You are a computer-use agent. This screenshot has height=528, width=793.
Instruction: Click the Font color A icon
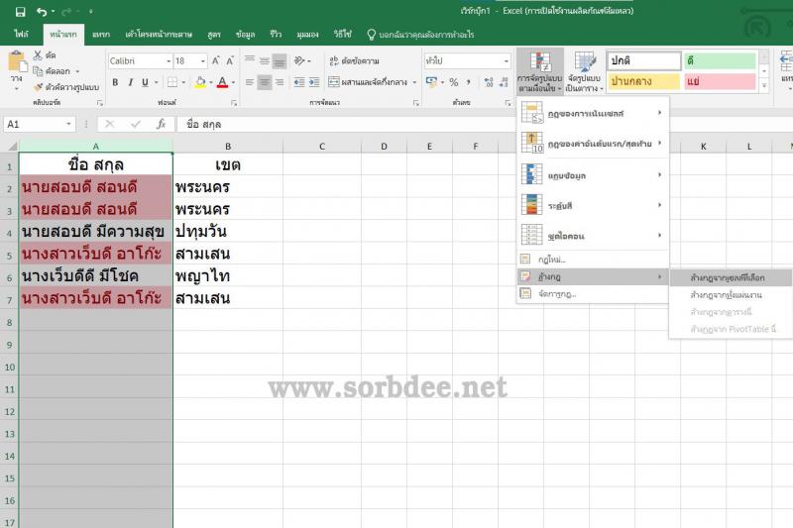pyautogui.click(x=222, y=82)
